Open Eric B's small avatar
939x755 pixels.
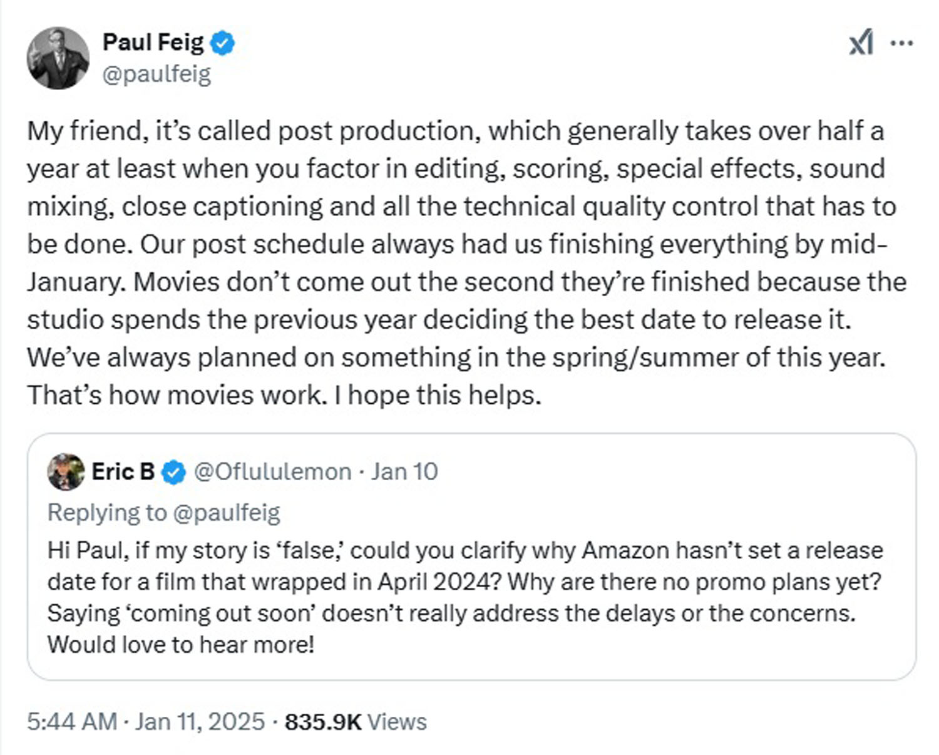pos(66,471)
